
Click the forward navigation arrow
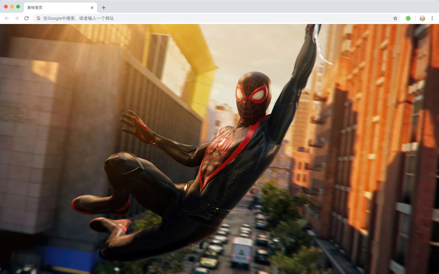16,18
